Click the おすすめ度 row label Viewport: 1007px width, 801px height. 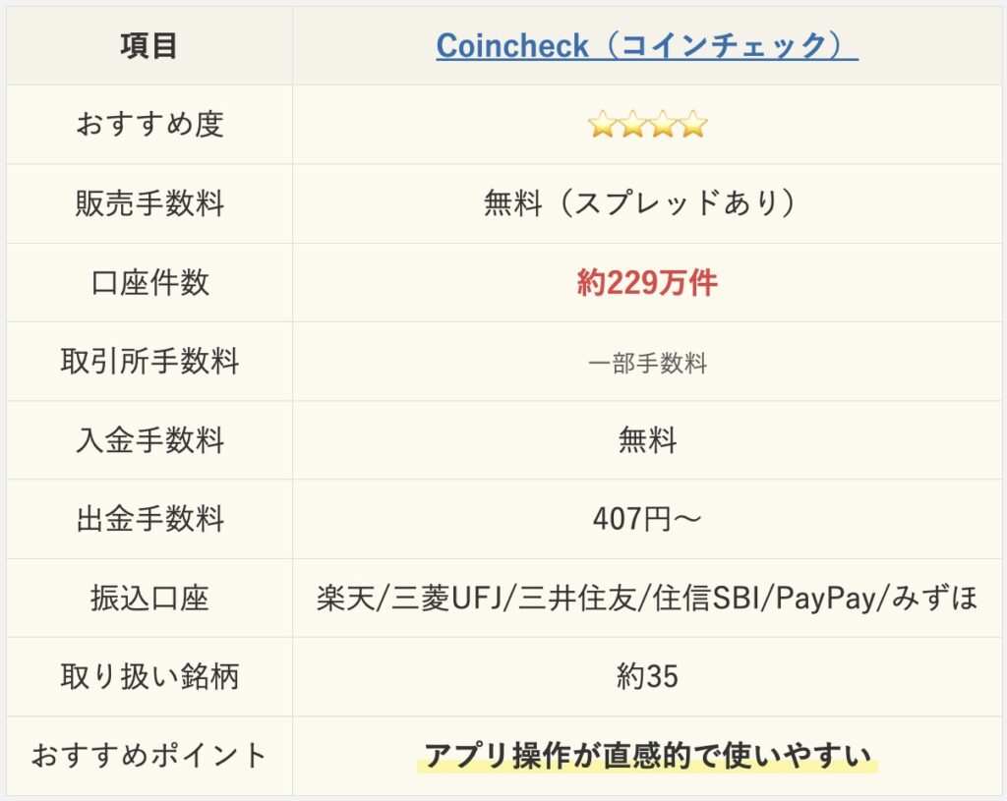[x=149, y=125]
